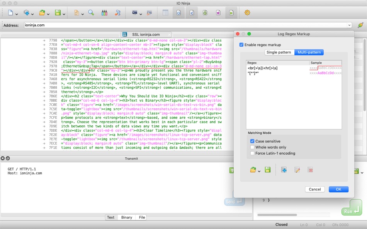
Task: Click the Edit pattern pencil icon
Action: tap(297, 170)
